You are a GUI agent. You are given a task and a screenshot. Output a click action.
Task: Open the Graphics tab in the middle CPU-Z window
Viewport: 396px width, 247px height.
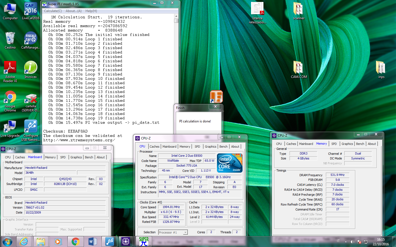(x=210, y=147)
